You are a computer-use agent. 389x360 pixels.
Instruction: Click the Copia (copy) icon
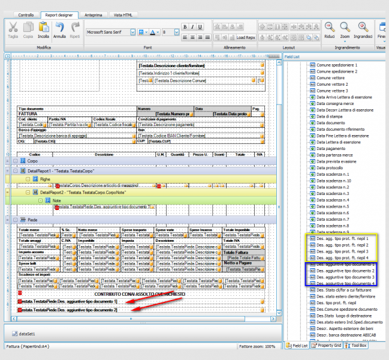pos(28,27)
